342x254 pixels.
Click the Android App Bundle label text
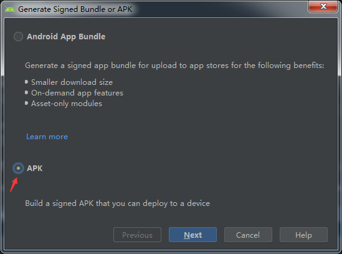(66, 37)
